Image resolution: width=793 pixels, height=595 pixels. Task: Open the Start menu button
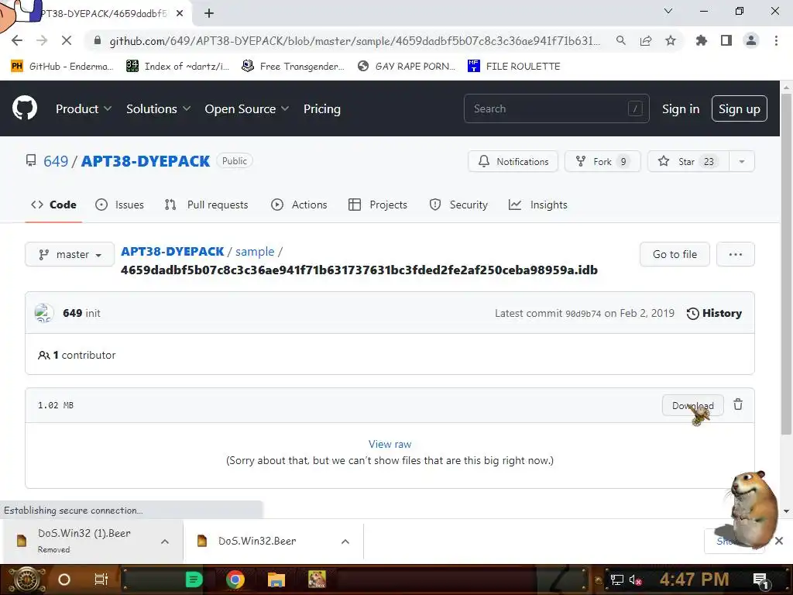coord(26,580)
